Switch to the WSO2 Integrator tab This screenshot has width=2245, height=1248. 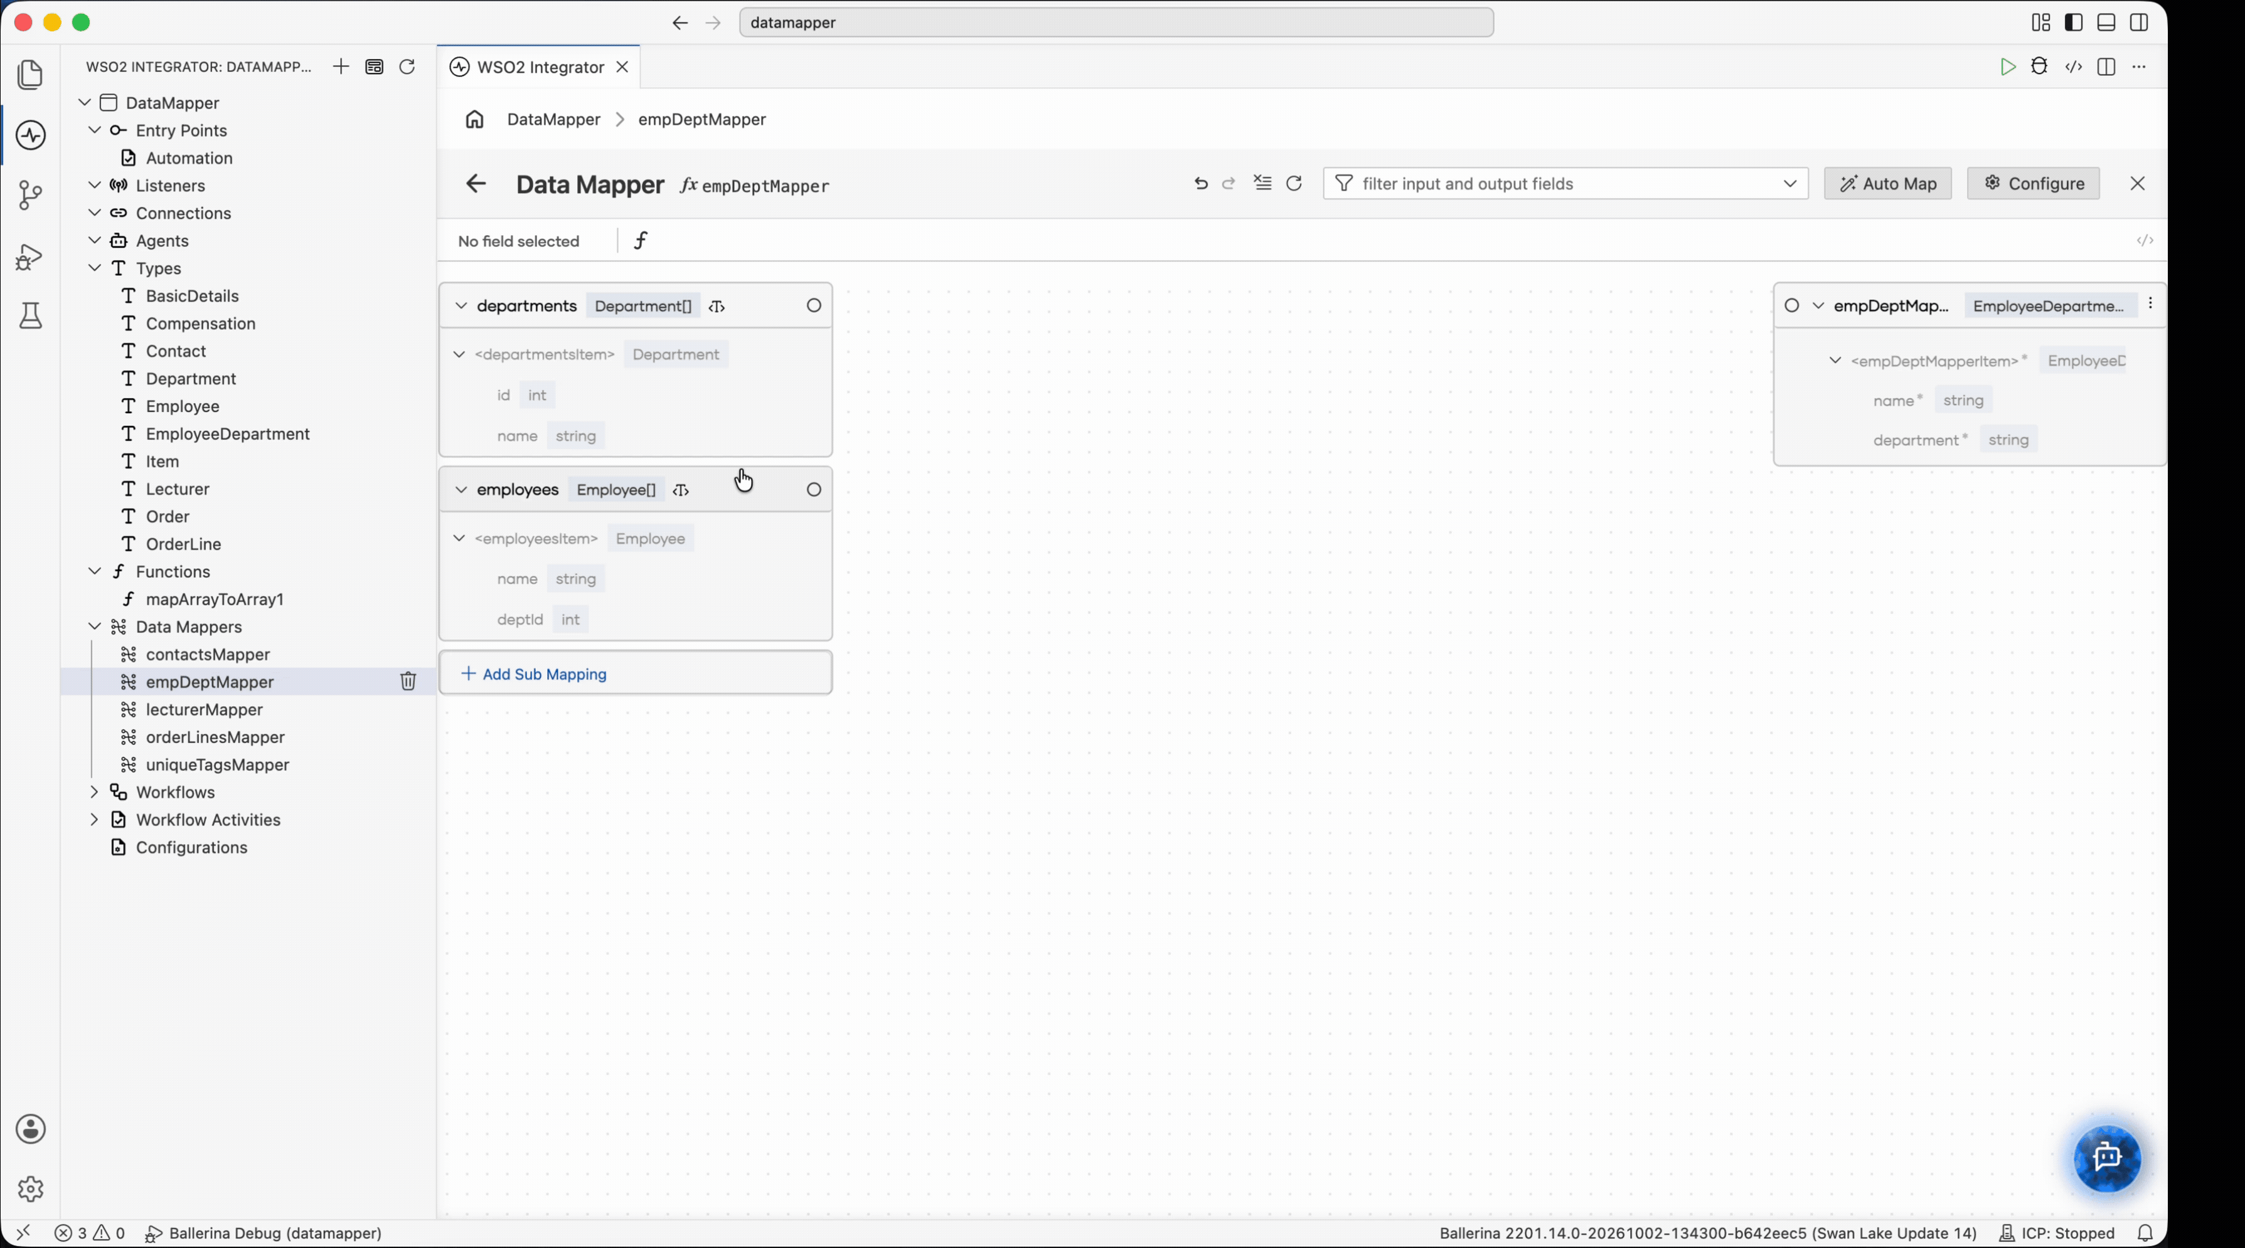pos(538,67)
